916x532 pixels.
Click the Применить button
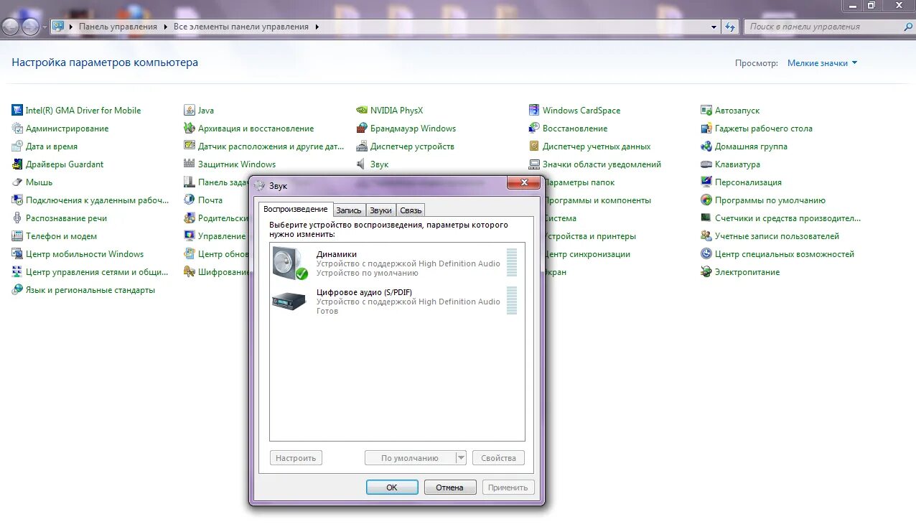[508, 487]
